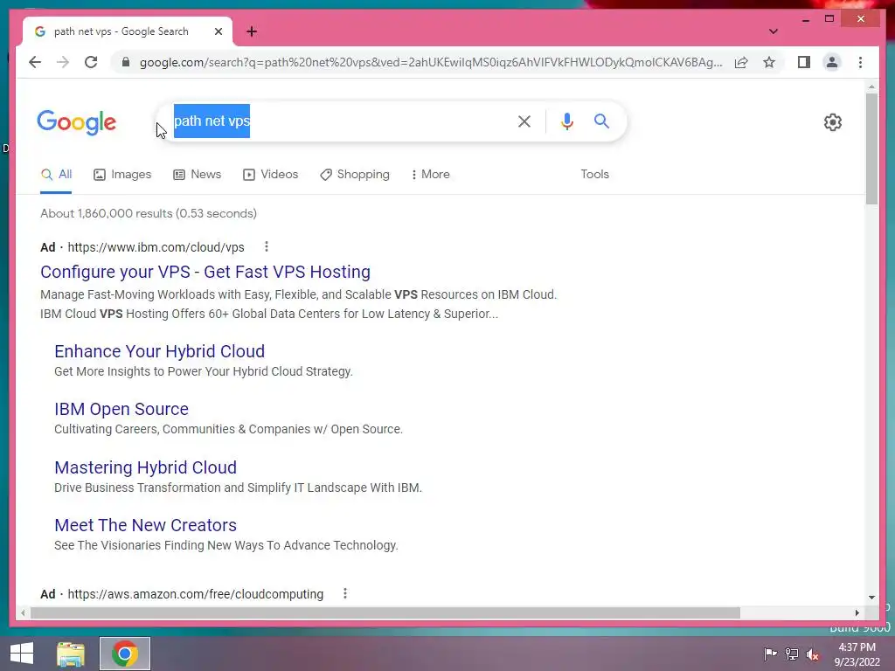
Task: Start voice search with microphone
Action: coord(566,121)
